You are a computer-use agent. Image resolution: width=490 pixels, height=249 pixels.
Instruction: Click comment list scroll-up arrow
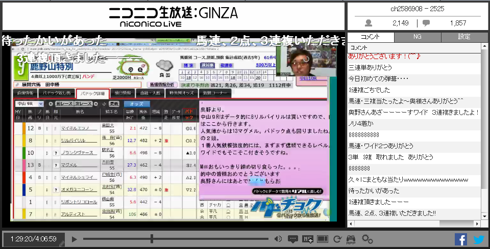click(x=484, y=46)
